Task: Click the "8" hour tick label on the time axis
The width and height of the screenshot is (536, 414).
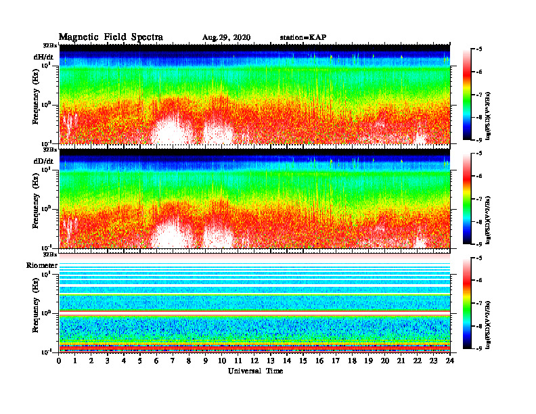Action: pyautogui.click(x=189, y=361)
